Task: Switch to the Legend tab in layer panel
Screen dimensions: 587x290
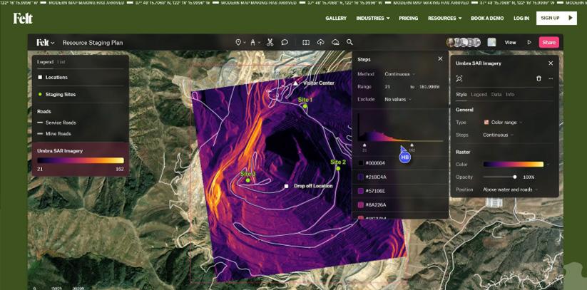Action: tap(479, 95)
